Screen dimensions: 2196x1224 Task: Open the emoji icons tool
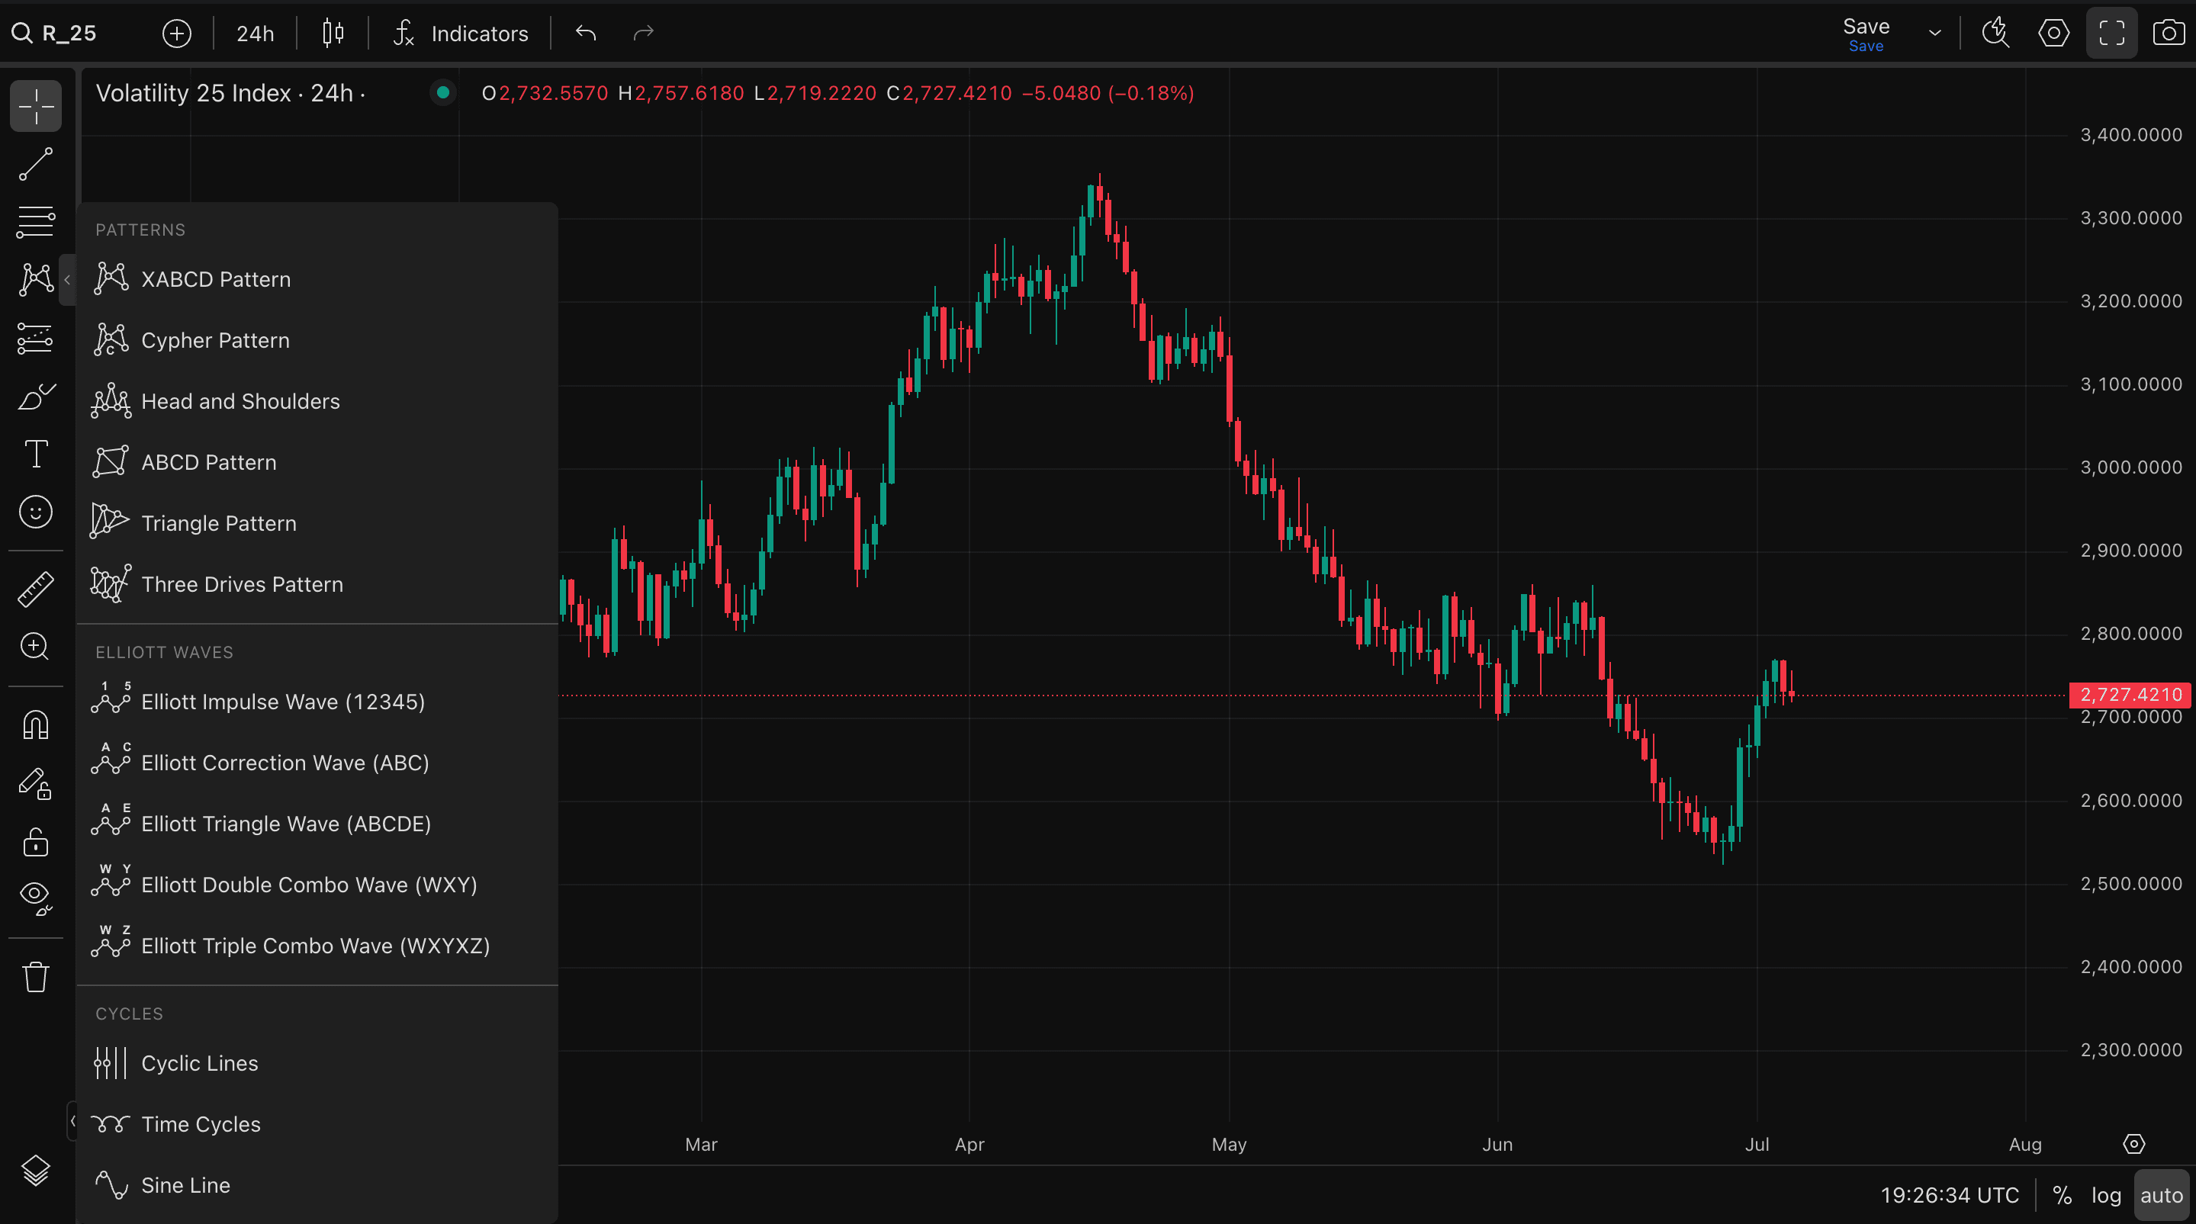coord(36,512)
